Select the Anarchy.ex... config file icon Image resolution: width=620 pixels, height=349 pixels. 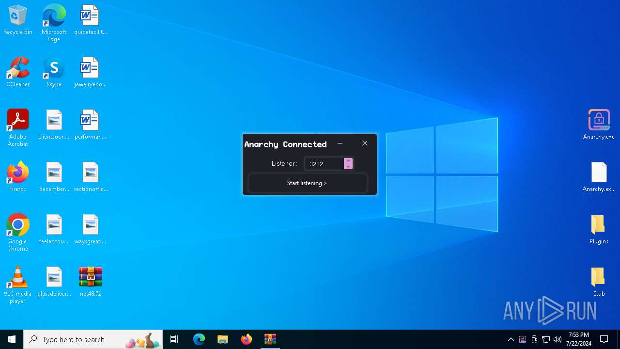point(599,177)
